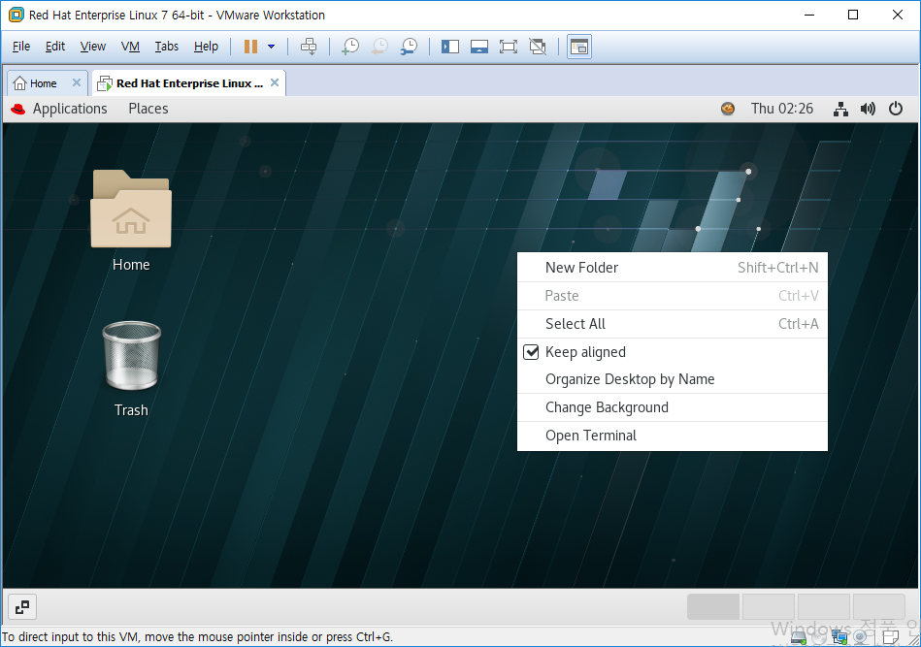
Task: Select the Trash desktop icon
Action: pos(131,369)
